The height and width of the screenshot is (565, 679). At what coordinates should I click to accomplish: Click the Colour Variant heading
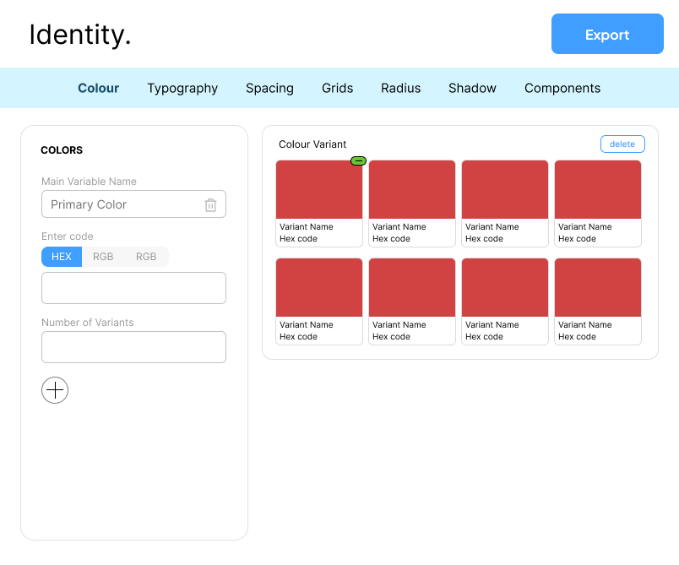[x=312, y=144]
